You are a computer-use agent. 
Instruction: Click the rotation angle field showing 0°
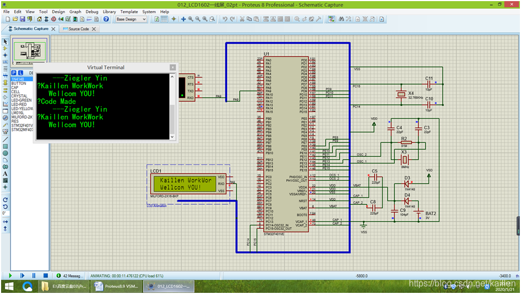4,213
